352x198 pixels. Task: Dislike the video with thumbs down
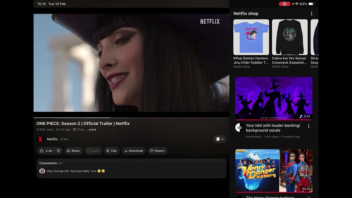(58, 151)
